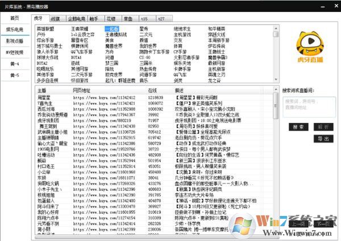Select the 龙之谷 category
This screenshot has width=341, height=241.
tap(214, 80)
